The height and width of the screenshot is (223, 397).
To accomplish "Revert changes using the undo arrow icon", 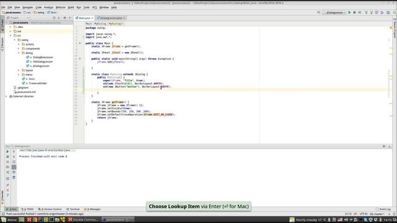I will (382, 12).
